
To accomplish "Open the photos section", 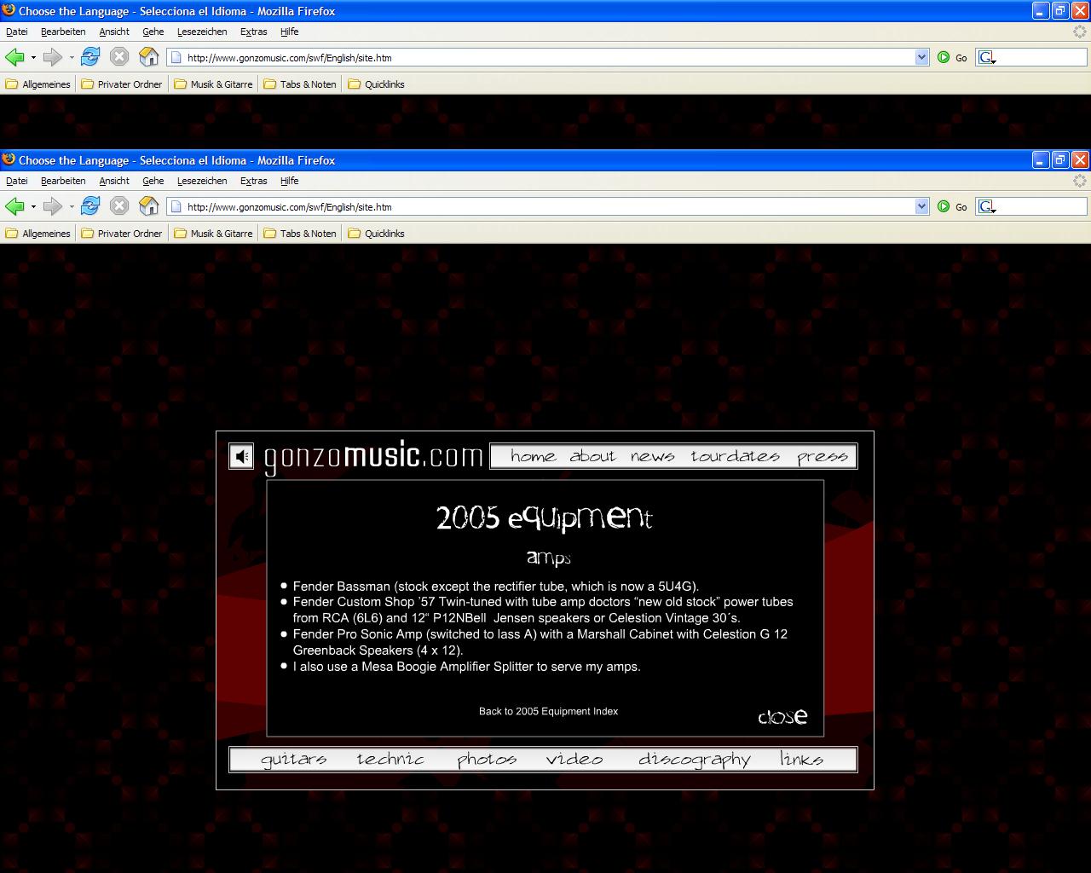I will point(487,759).
